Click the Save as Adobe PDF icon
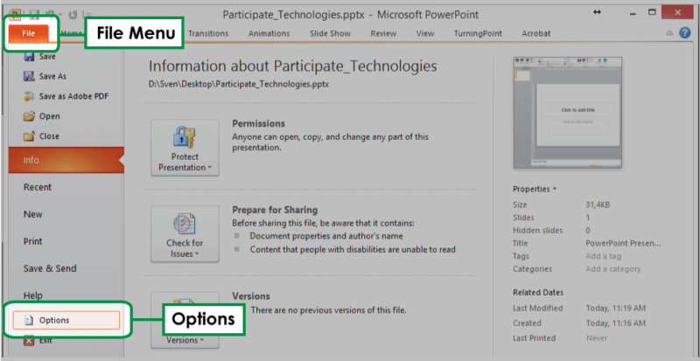Screen dimensions: 700x361 (x=29, y=96)
